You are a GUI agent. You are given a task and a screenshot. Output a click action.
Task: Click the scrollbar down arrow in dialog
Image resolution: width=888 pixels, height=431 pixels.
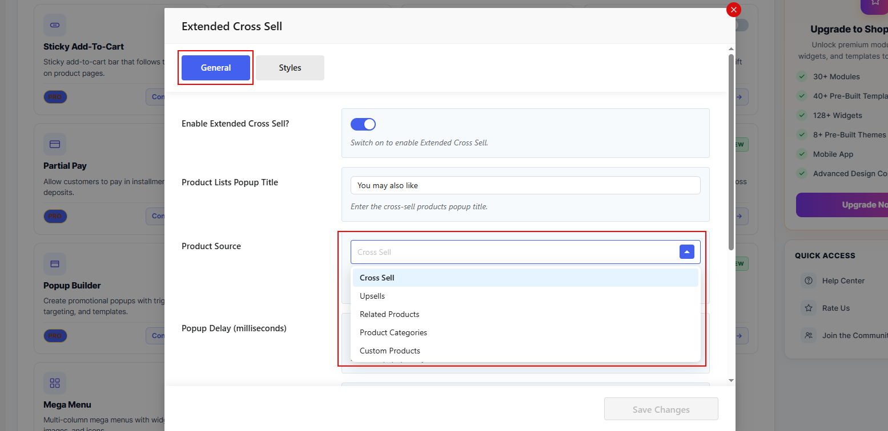click(x=731, y=380)
